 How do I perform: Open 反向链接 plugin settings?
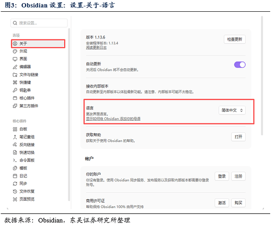click(x=38, y=145)
